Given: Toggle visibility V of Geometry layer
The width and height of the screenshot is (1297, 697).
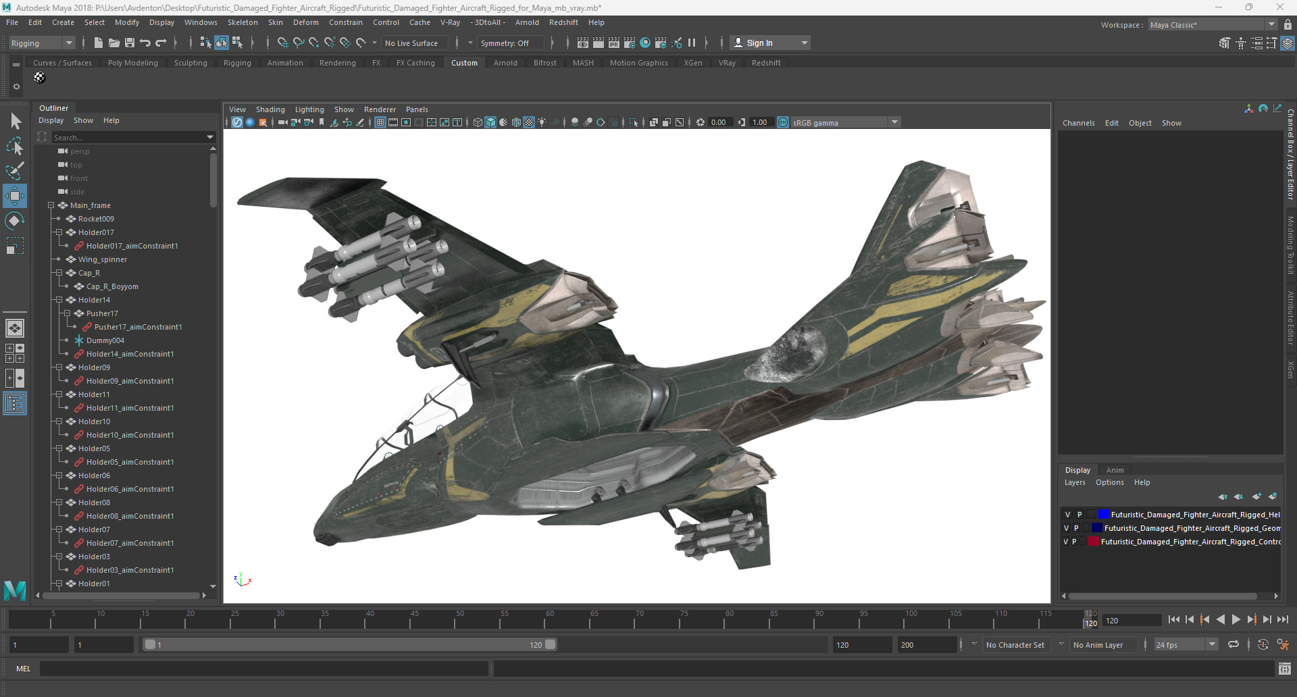Looking at the screenshot, I should (1066, 528).
